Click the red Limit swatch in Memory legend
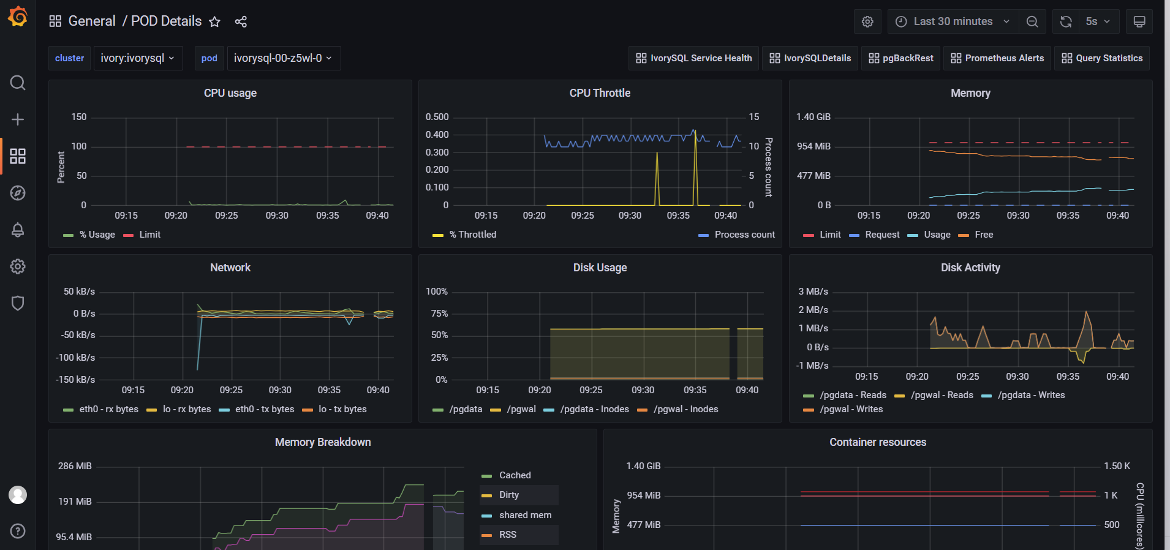 coord(809,235)
